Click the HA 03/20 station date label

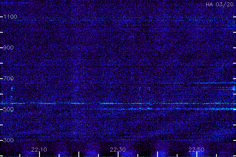[x=219, y=4]
